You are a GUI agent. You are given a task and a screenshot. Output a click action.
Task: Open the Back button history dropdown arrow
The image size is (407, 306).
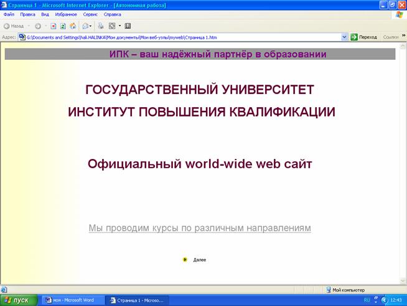[29, 26]
